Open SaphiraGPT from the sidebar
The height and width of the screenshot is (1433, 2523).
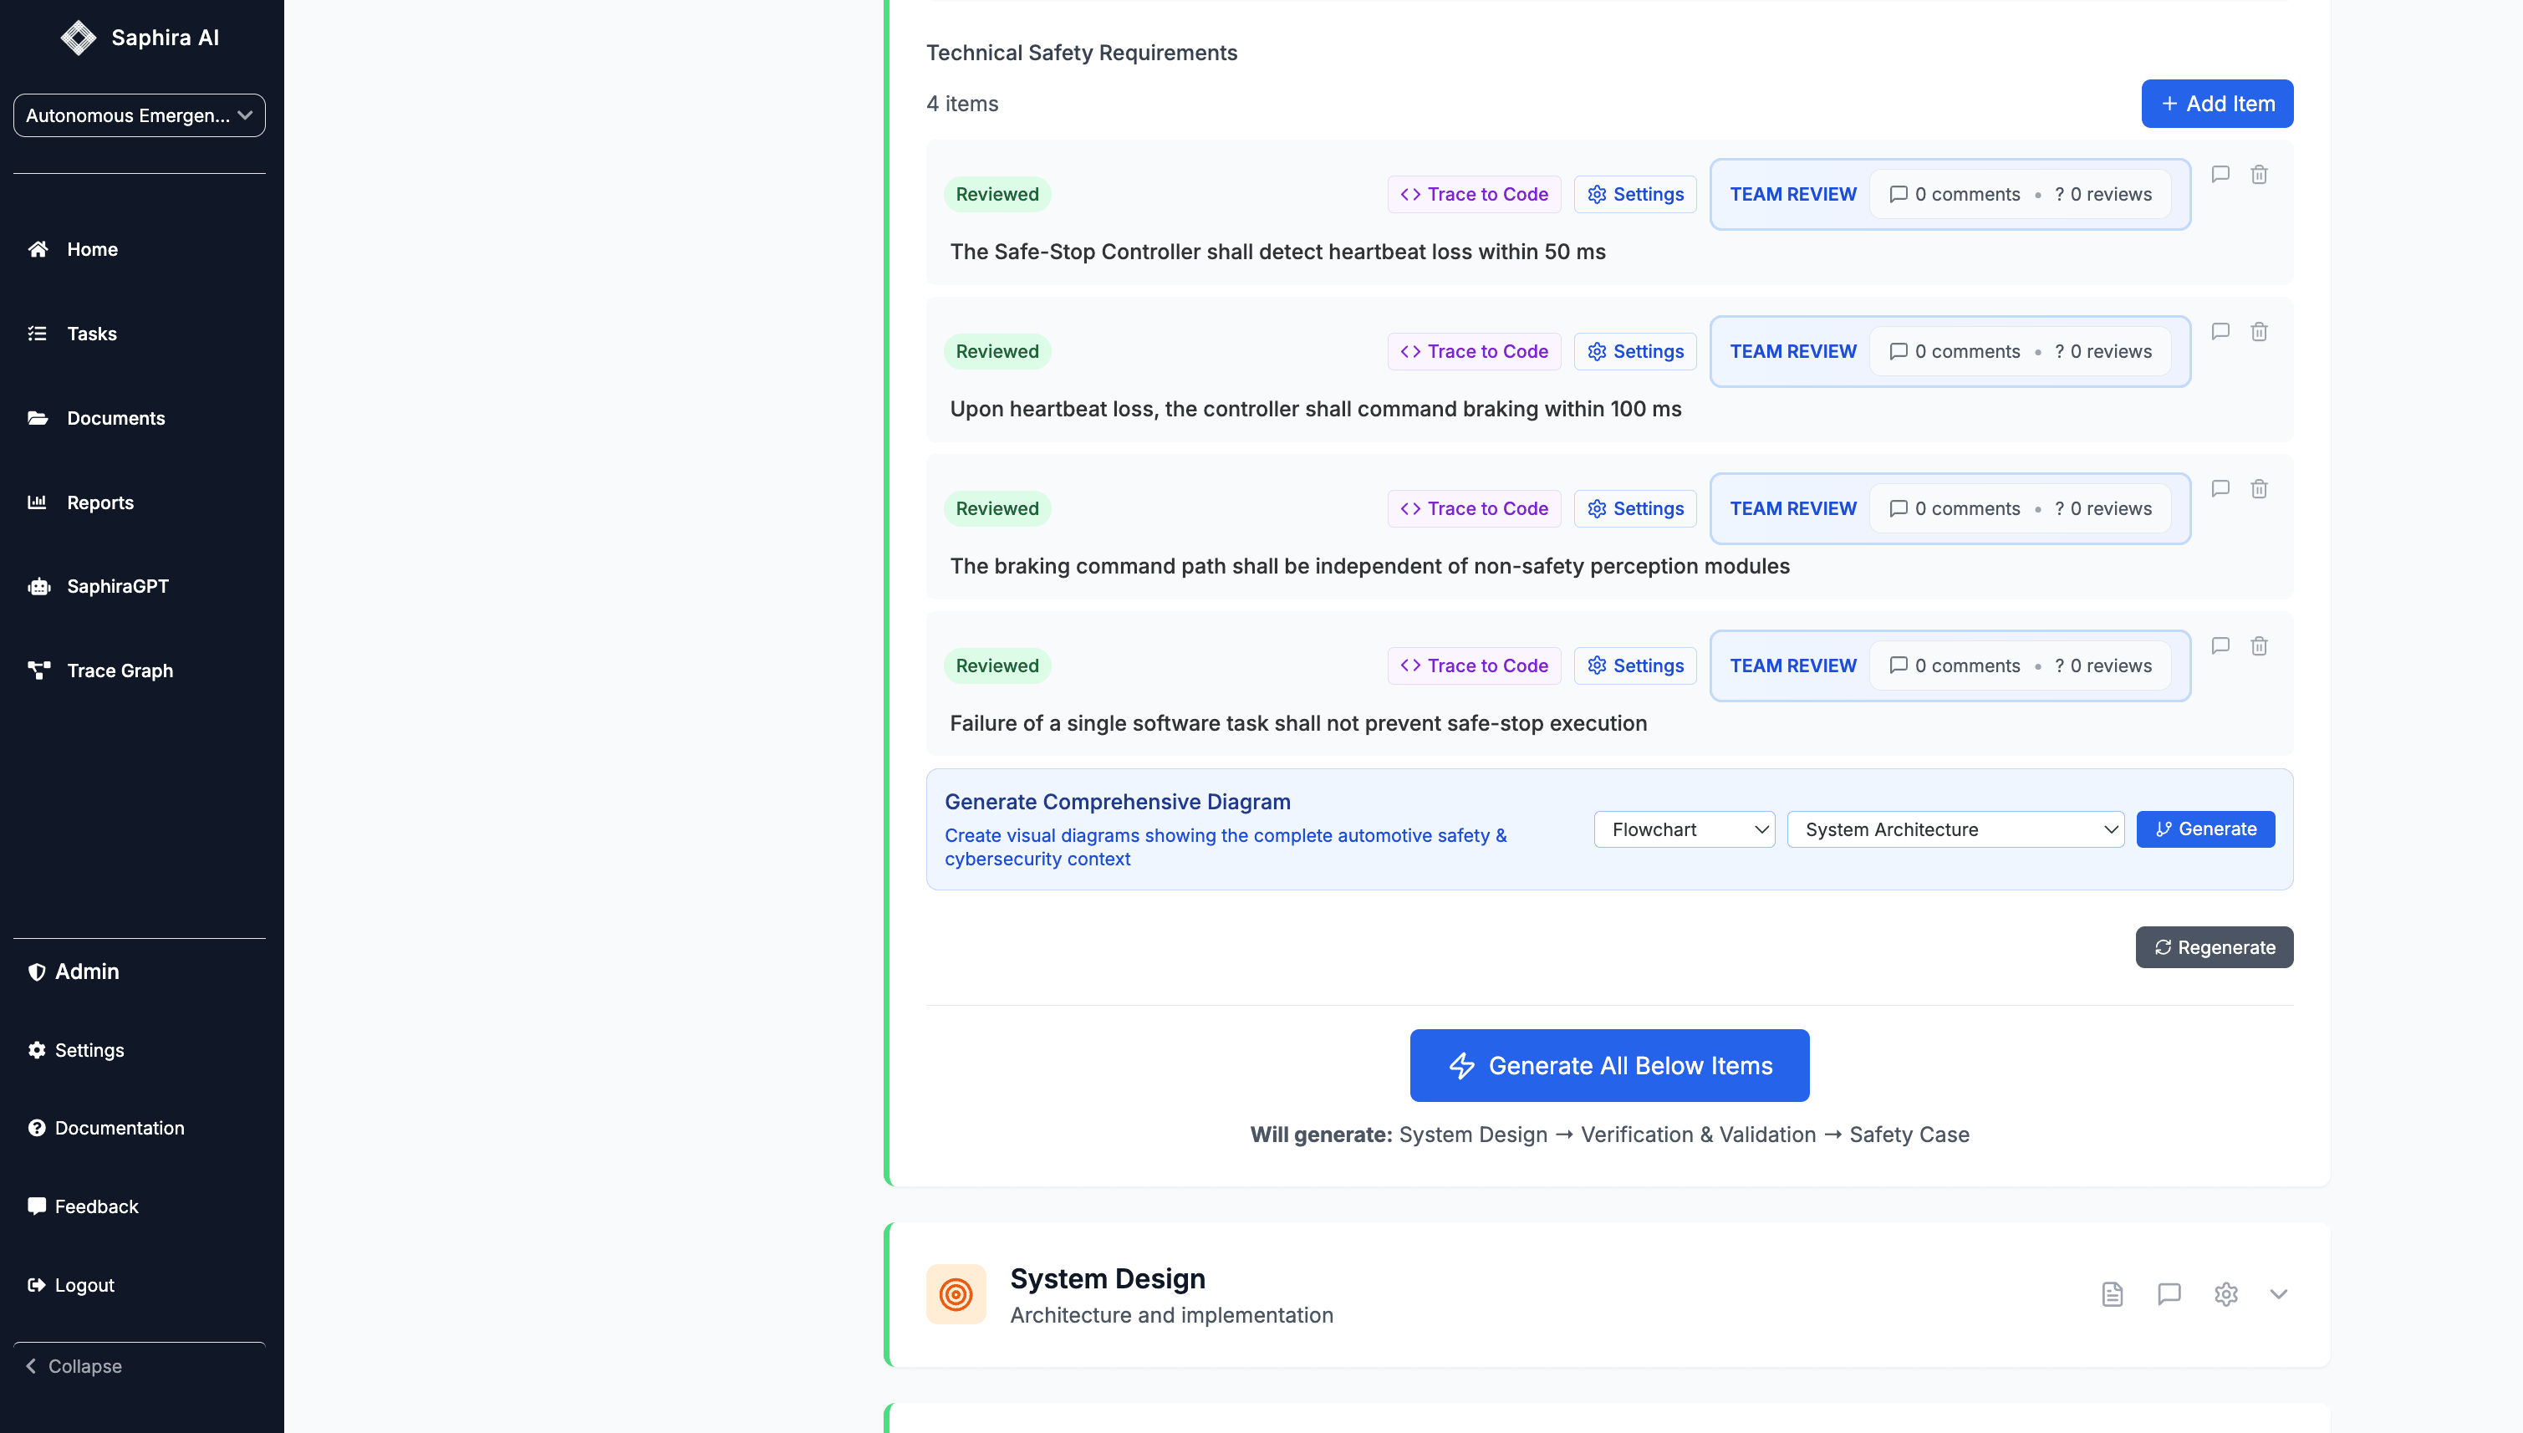point(117,587)
